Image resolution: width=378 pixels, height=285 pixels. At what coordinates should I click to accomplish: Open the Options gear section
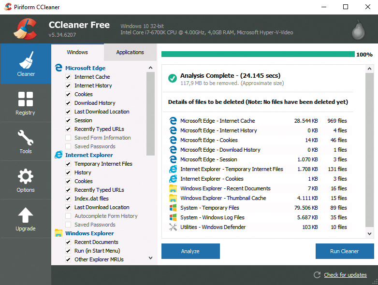(26, 180)
